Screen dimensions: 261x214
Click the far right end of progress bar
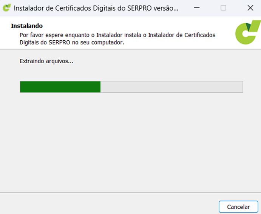[x=241, y=87]
